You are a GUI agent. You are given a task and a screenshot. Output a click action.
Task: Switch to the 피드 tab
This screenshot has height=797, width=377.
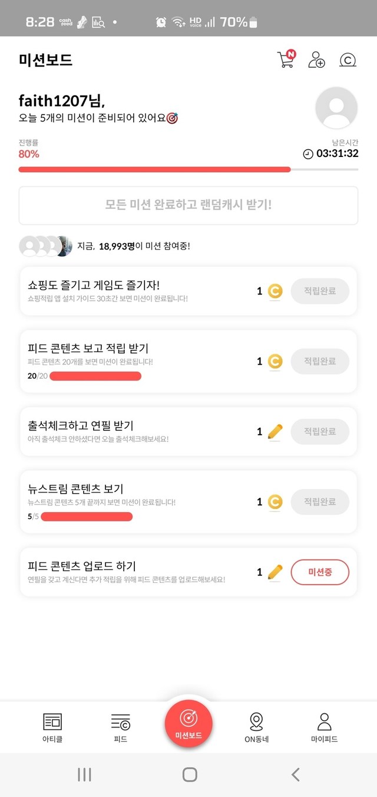[120, 727]
